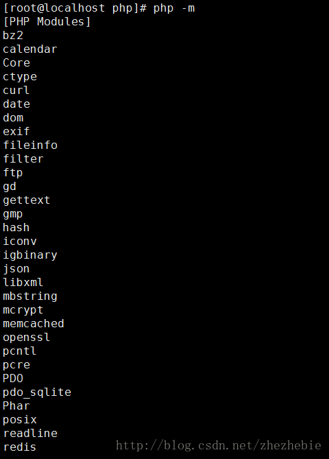Select the readline module line
The height and width of the screenshot is (459, 329).
(30, 434)
